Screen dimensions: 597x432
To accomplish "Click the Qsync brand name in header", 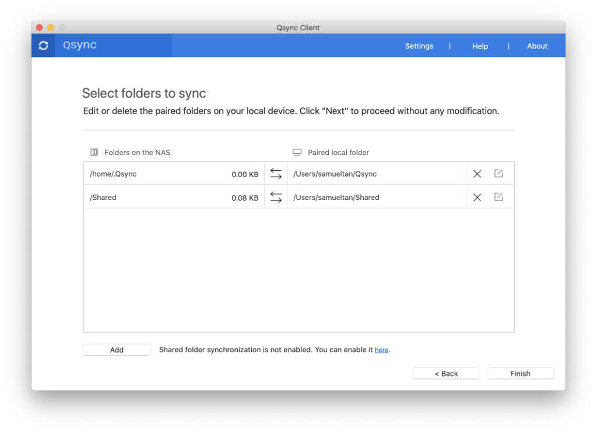I will (79, 45).
